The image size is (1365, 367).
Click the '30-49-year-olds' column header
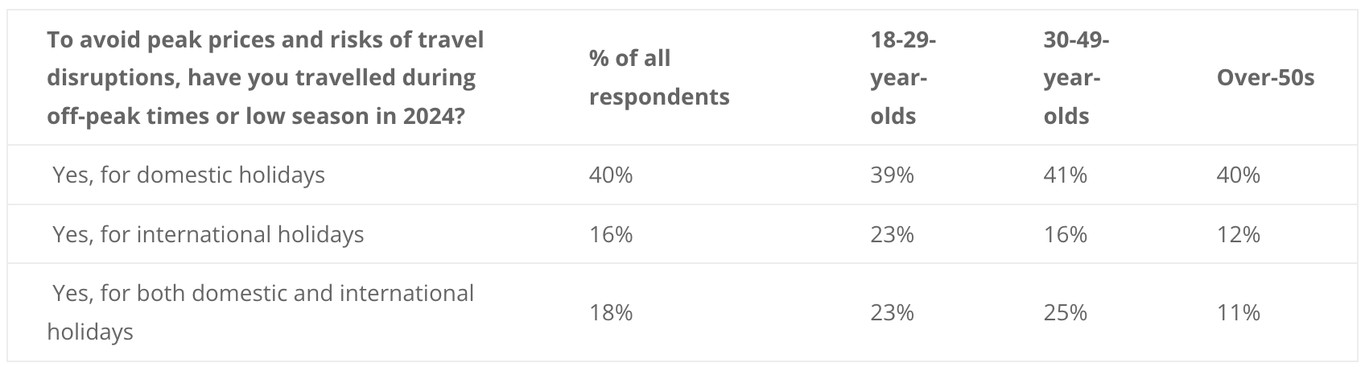1076,77
